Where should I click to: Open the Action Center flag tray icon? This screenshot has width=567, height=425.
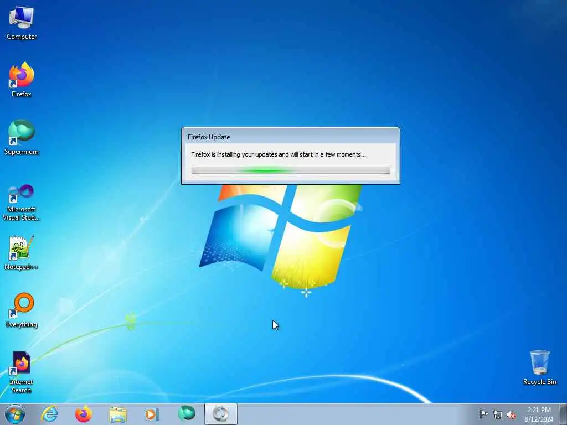tap(484, 414)
